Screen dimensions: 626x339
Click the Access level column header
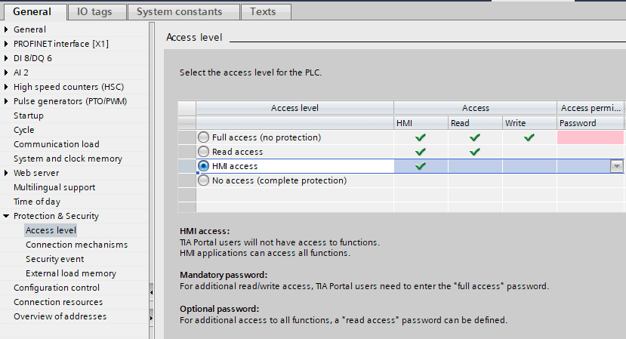pyautogui.click(x=294, y=108)
